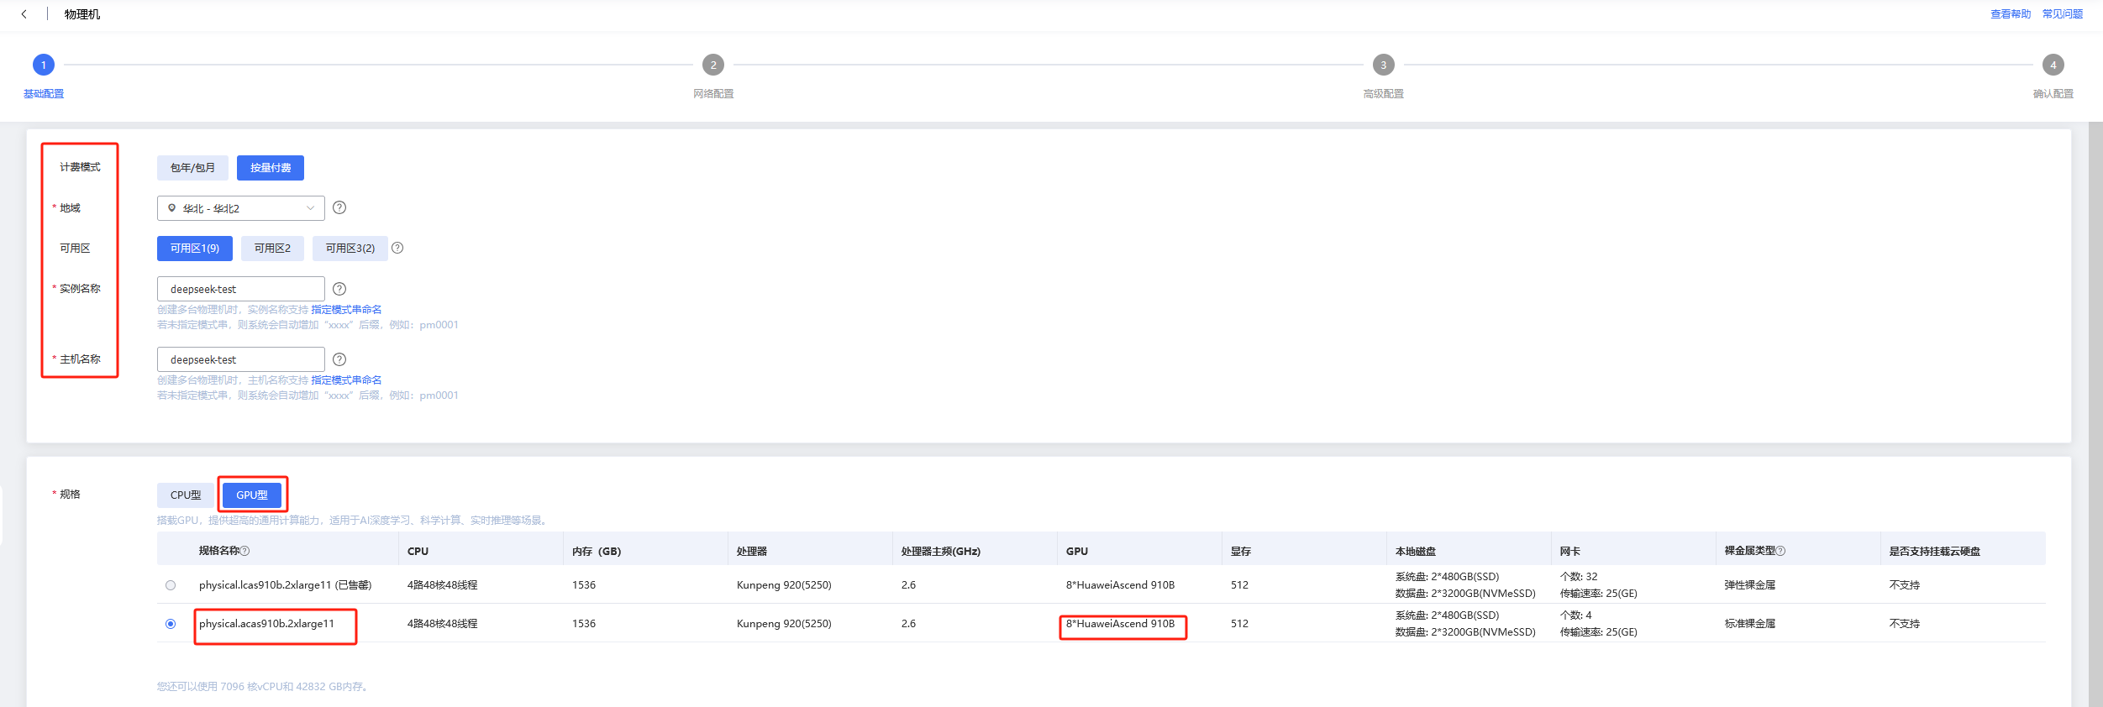Click 弹性裸金属 cell

pyautogui.click(x=1750, y=585)
